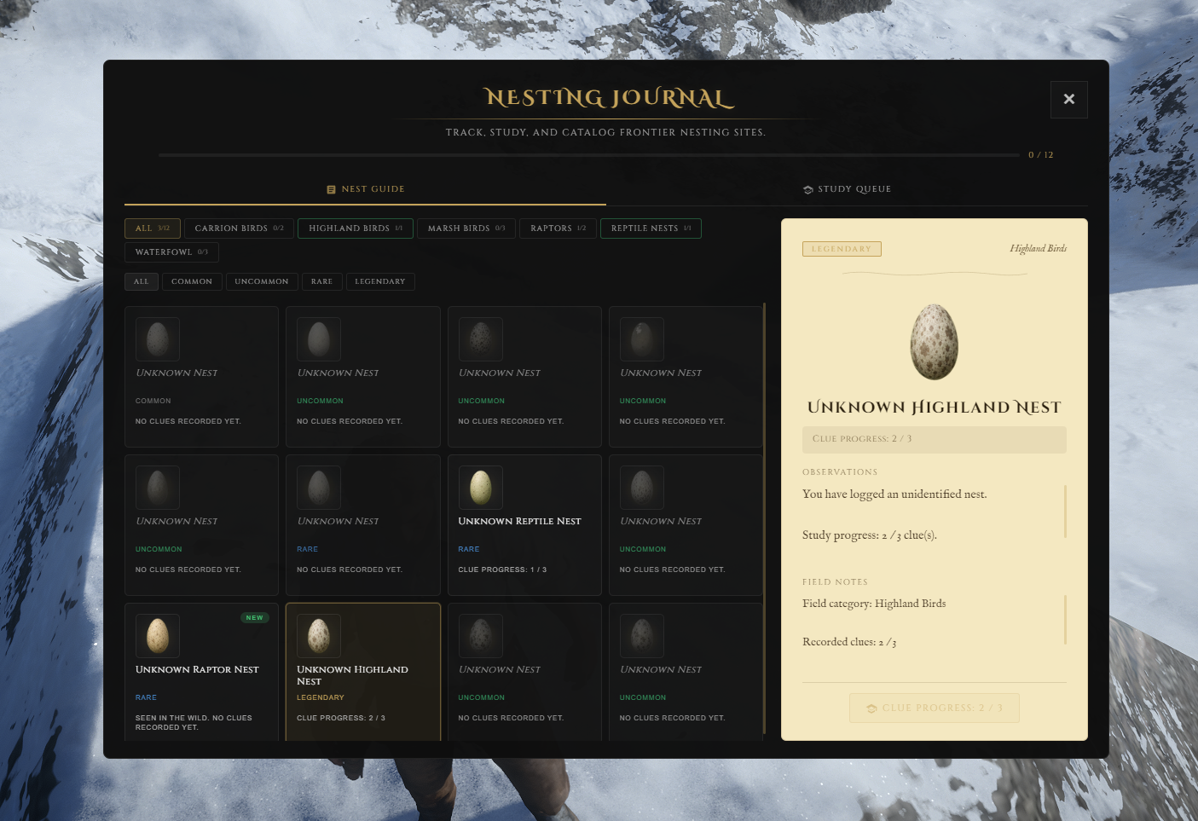Click the Unknown Raptor Nest egg icon
Screen dimensions: 1198x821
(158, 636)
